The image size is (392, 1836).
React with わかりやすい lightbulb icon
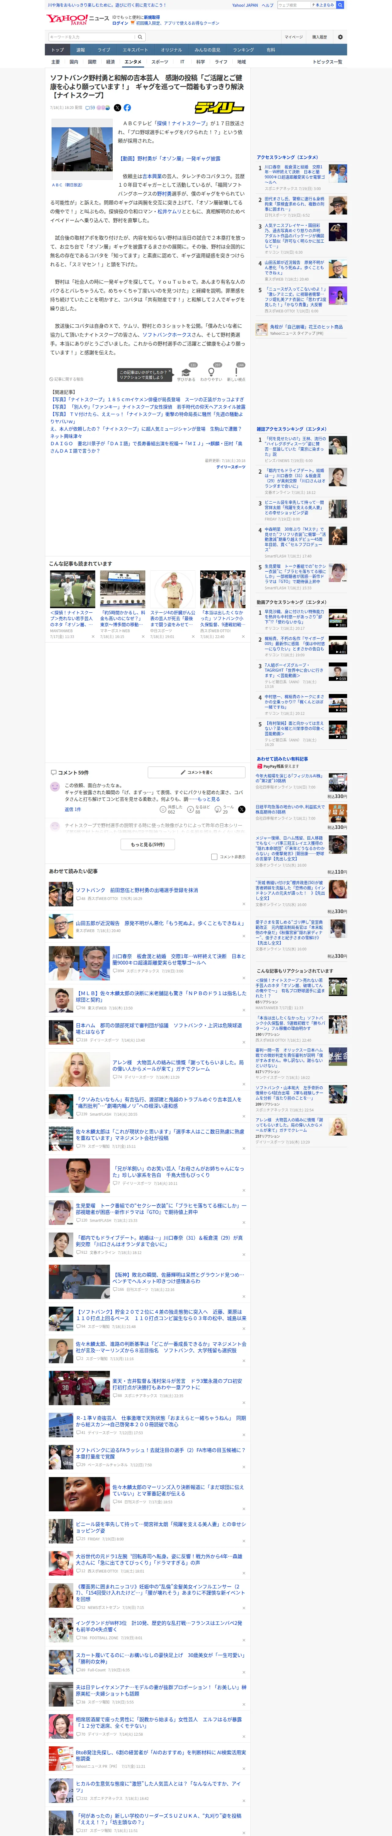coord(211,371)
